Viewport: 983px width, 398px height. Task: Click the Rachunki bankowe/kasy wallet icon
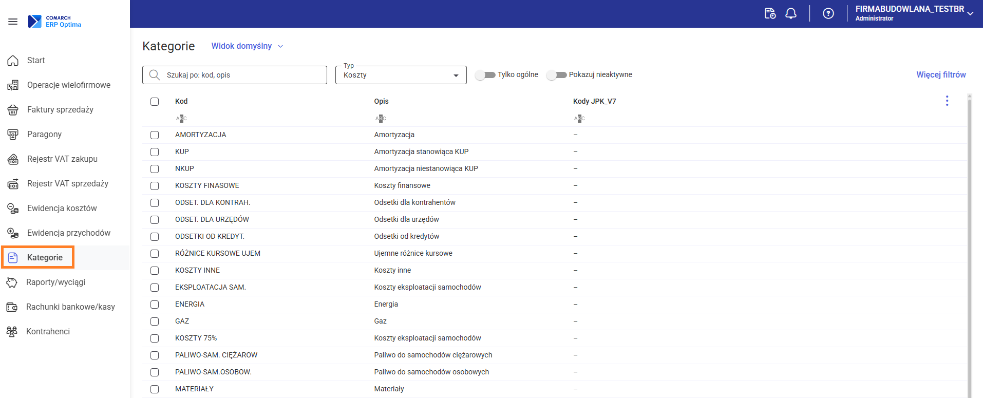[x=12, y=307]
